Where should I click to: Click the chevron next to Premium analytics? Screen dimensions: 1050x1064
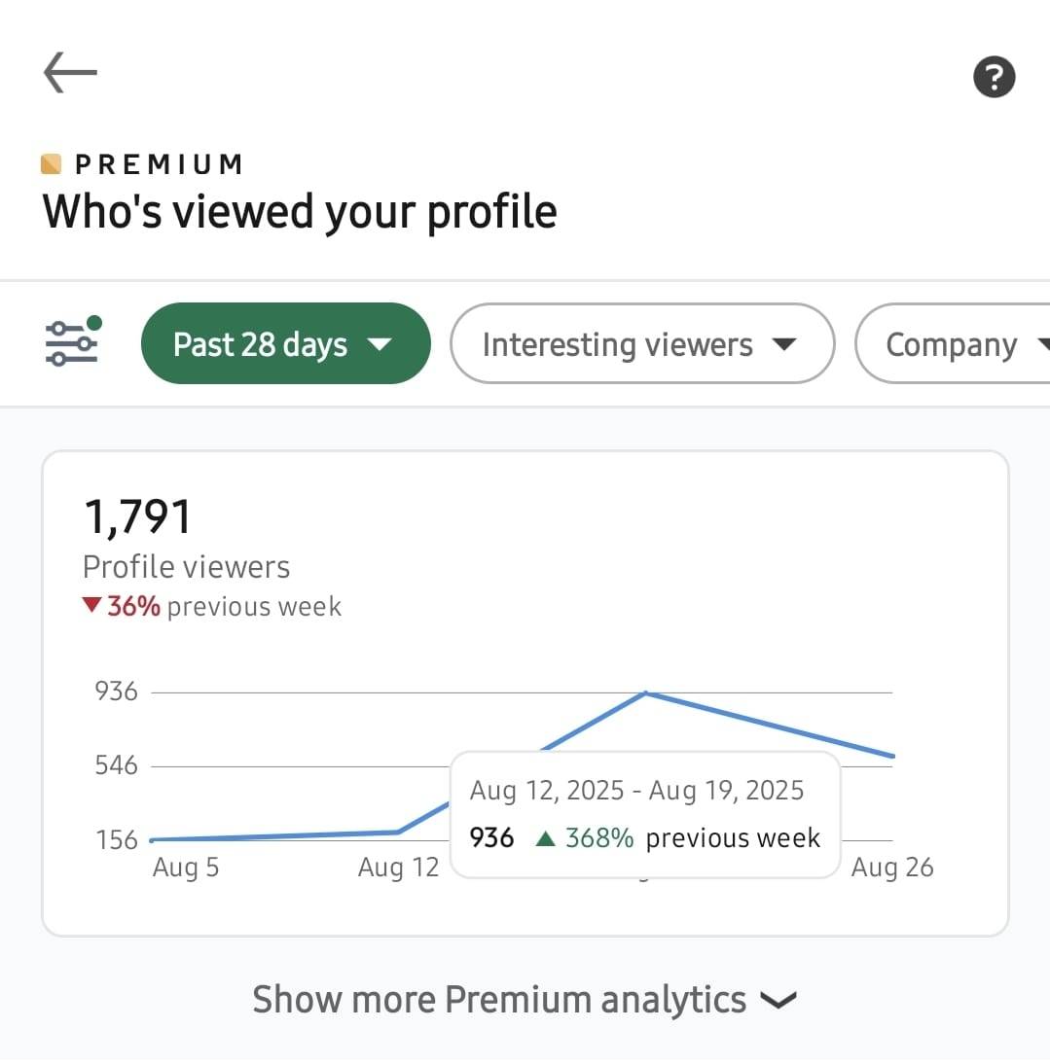tap(778, 1001)
